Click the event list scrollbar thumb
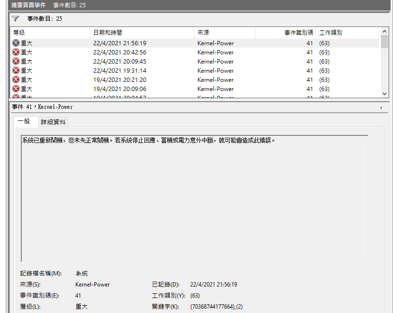Viewport: 393px width, 313px height. (384, 41)
